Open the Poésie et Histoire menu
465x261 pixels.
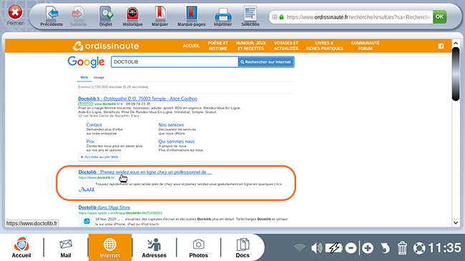tap(218, 46)
